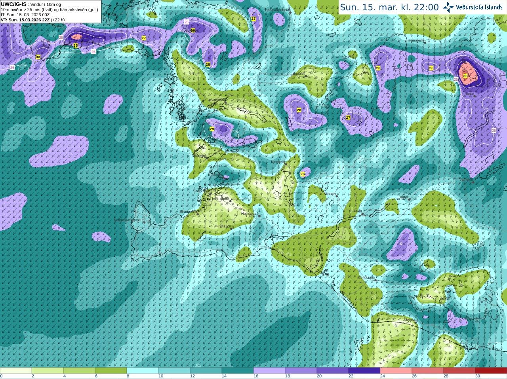Click the Veðurstofa Íslands name text
The image size is (507, 379).
coord(479,7)
